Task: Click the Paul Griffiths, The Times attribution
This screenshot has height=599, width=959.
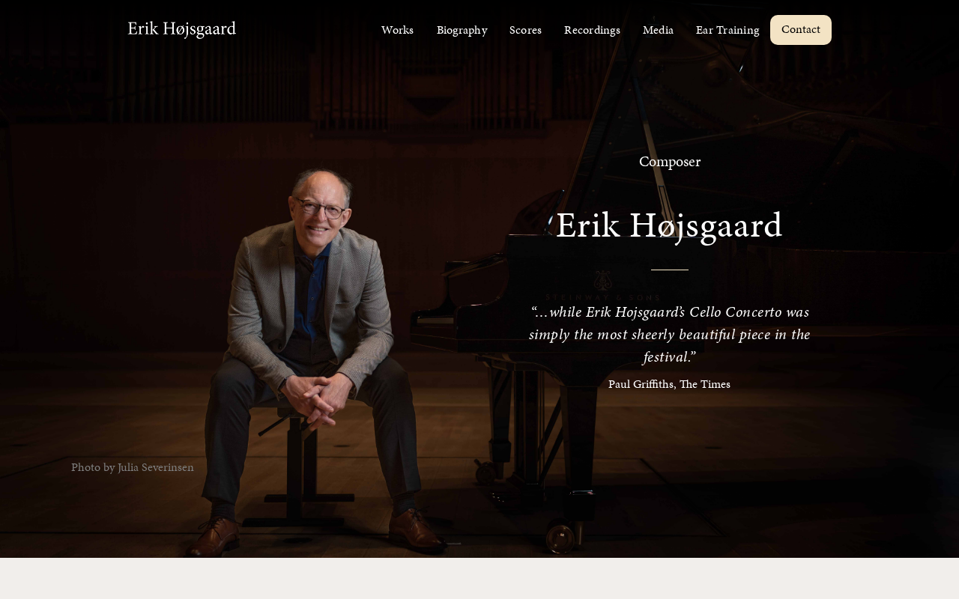Action: (669, 384)
